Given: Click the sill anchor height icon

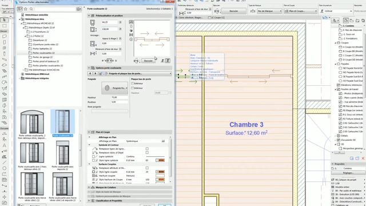Looking at the screenshot, I should click(93, 43).
